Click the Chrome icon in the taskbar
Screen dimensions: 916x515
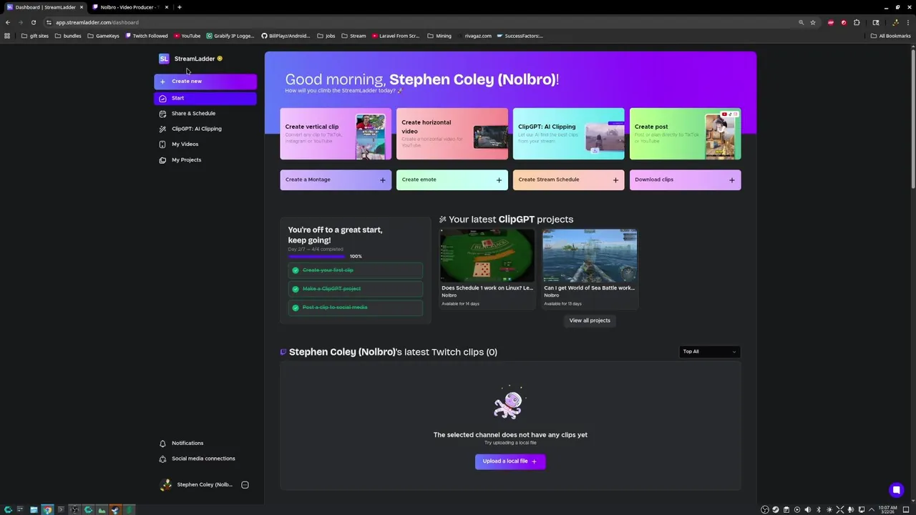(47, 510)
